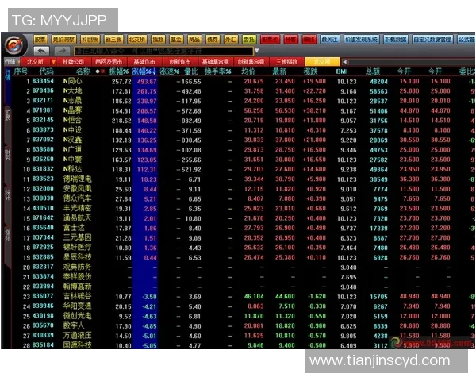Screen dimensions: 476x381
Task: Click the round application logo icon
Action: [14, 45]
